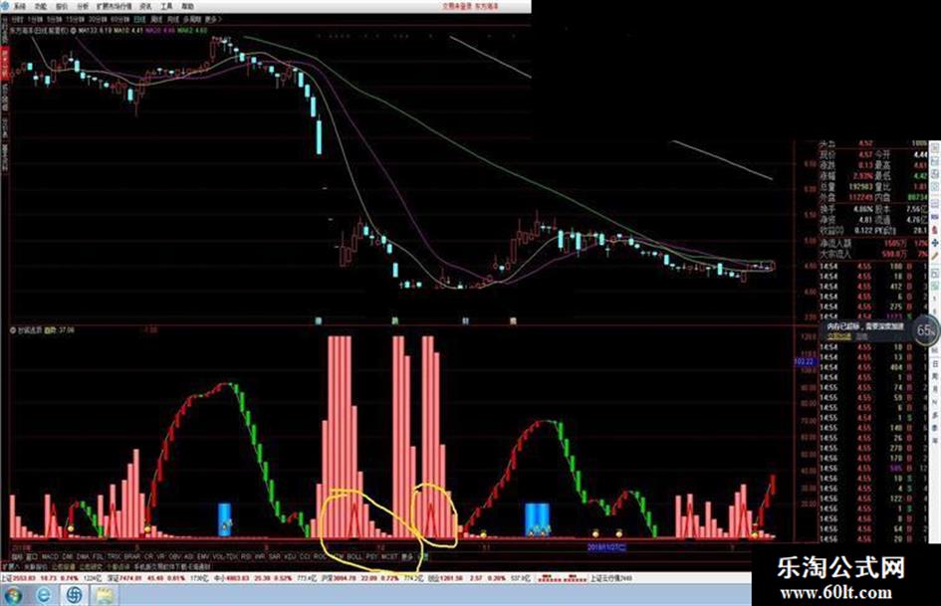Image resolution: width=941 pixels, height=606 pixels.
Task: Select the CCI indicator tab
Action: coord(305,557)
